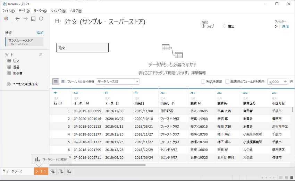Image resolution: width=295 pixels, height=181 pixels.
Task: Open the サーバー menu
Action: (40, 11)
